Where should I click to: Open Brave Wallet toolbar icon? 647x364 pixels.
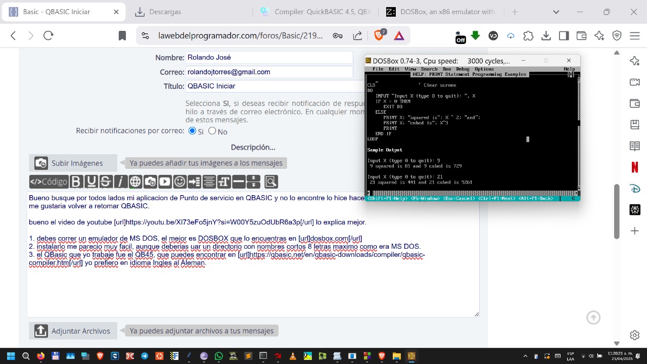point(581,35)
